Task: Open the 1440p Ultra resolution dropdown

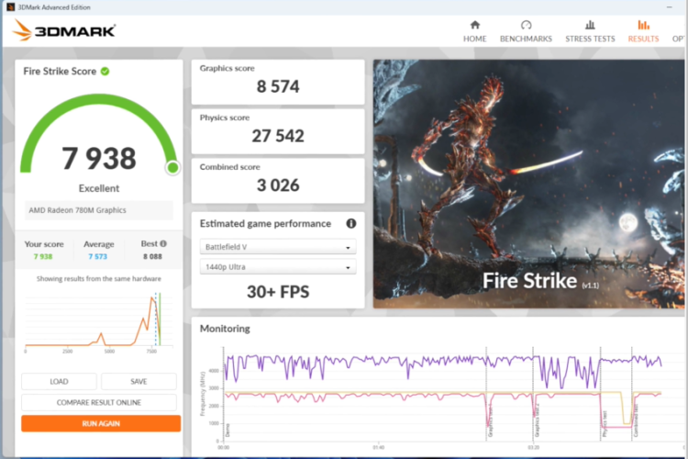Action: pyautogui.click(x=278, y=267)
